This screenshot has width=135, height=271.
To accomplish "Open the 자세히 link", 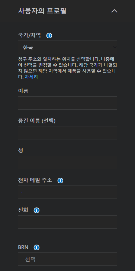I will [31, 77].
